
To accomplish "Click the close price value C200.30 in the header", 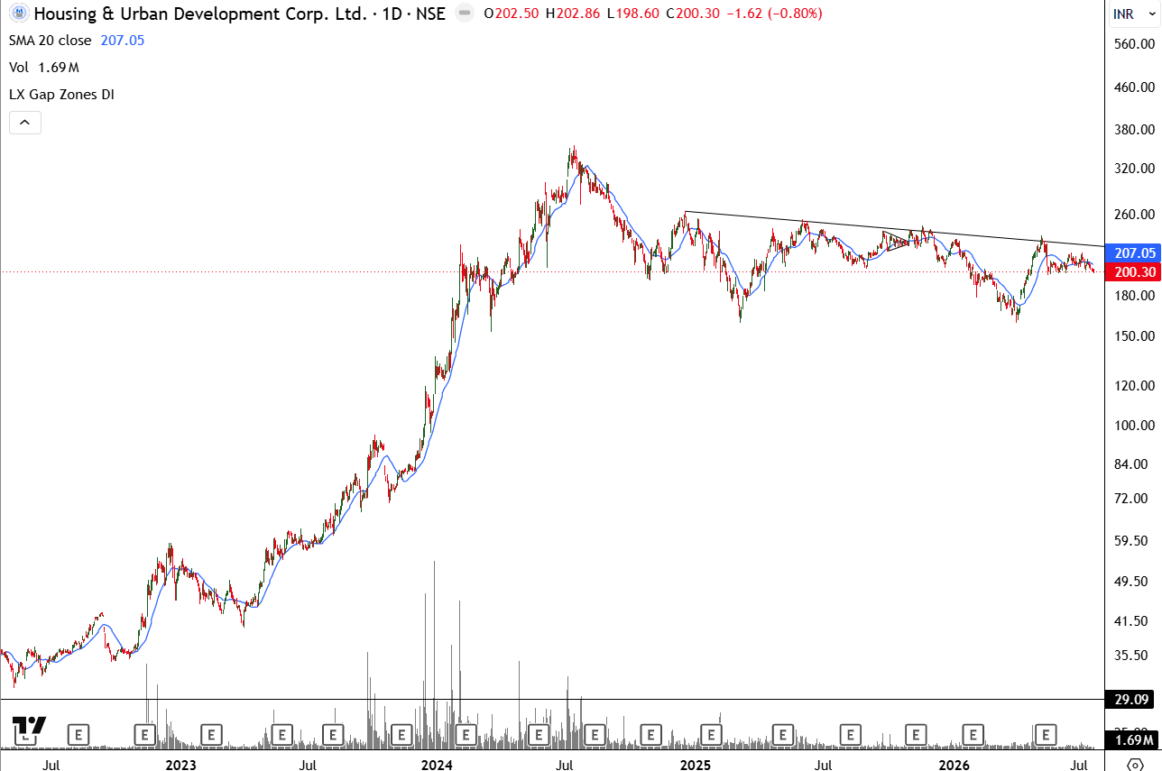I will 691,14.
